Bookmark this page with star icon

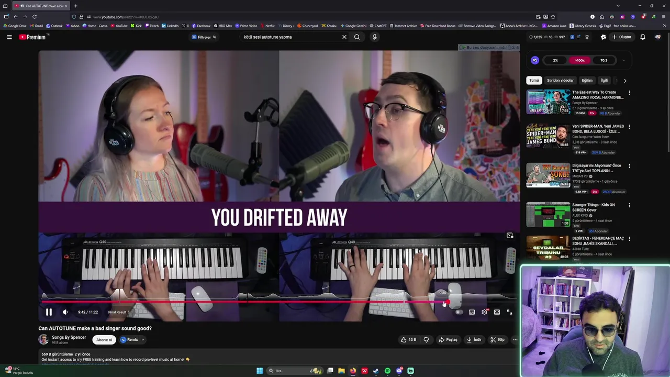(553, 17)
